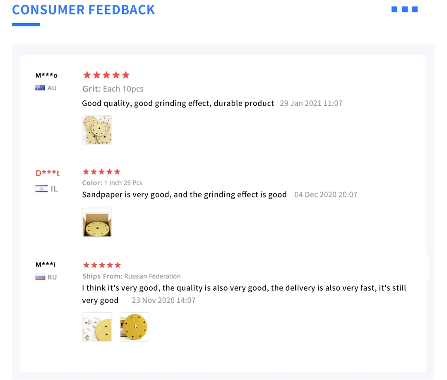Click the 29 Jan 2021 review date

point(311,103)
